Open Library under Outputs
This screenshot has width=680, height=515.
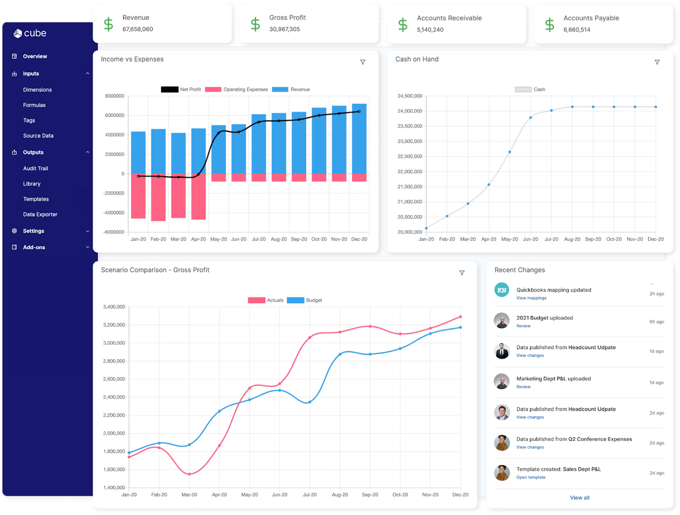[x=31, y=184]
